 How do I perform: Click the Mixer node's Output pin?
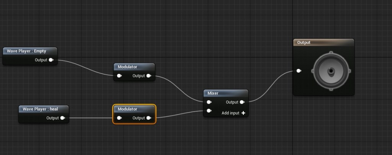[x=242, y=102]
